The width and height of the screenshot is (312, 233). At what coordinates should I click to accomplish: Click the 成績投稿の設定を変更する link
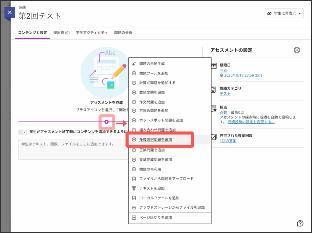(x=251, y=122)
